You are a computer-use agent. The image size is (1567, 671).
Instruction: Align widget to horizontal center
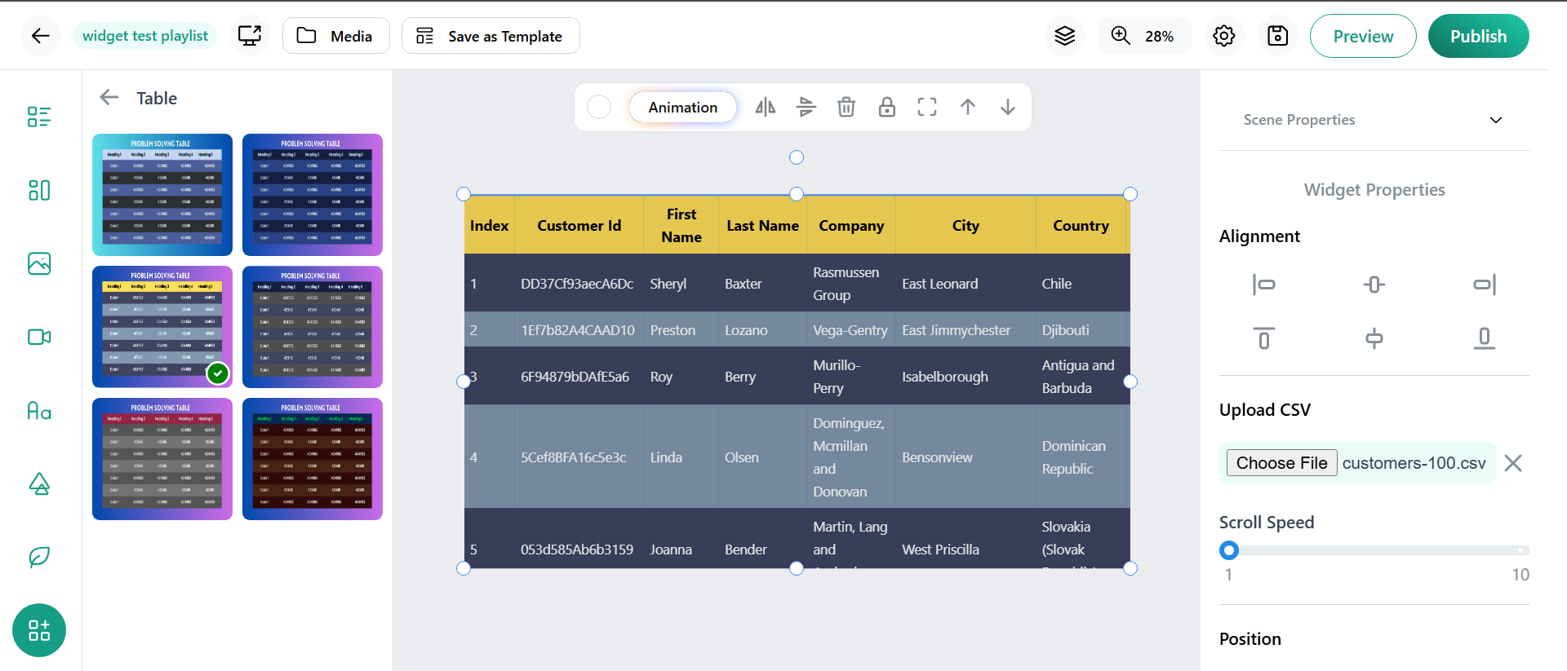[1374, 285]
